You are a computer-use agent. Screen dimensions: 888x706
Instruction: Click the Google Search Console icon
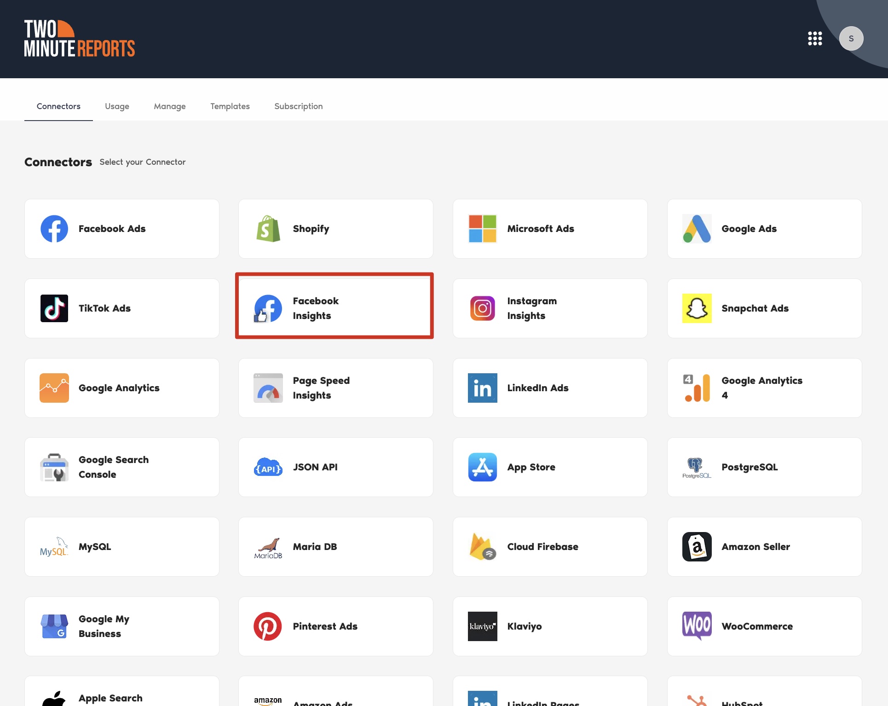tap(54, 467)
